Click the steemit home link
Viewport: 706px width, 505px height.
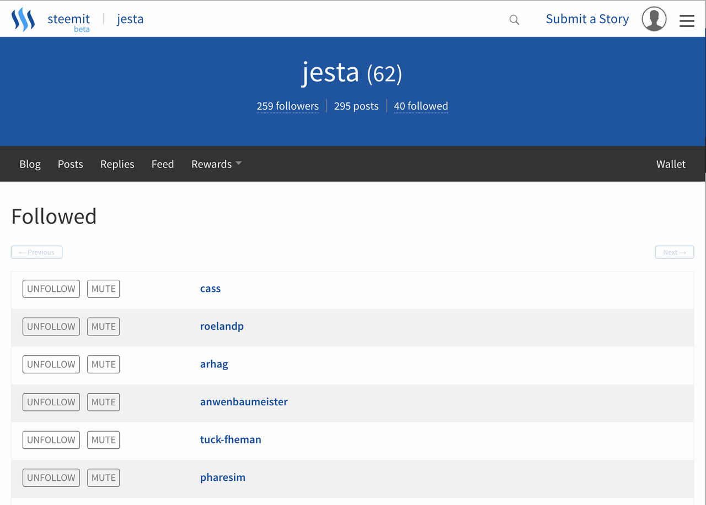[68, 19]
